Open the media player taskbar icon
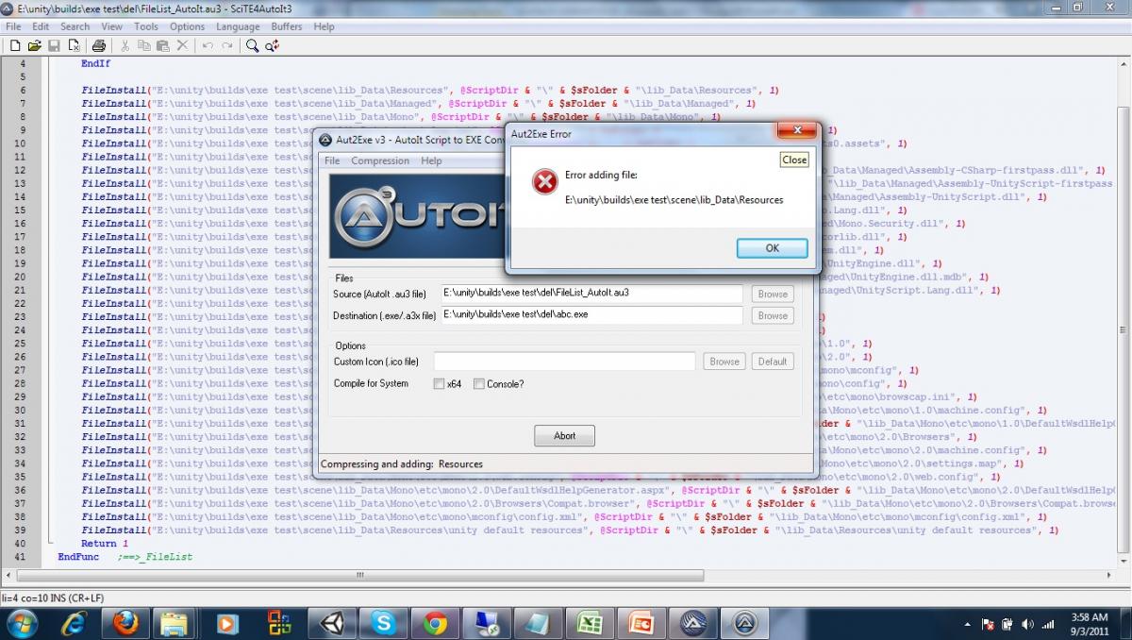 pyautogui.click(x=226, y=622)
